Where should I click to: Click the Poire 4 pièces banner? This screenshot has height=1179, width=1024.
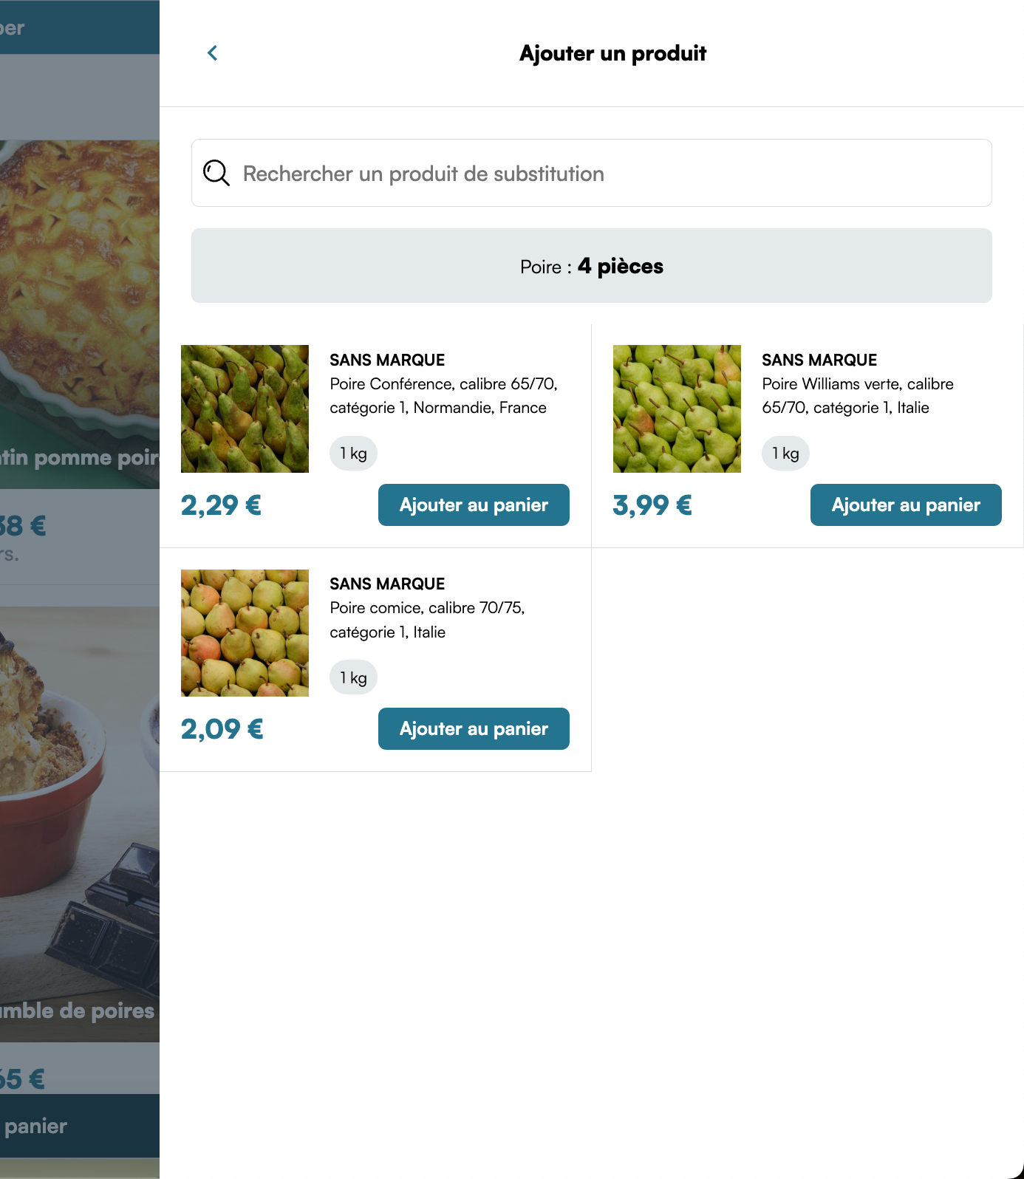pos(591,266)
